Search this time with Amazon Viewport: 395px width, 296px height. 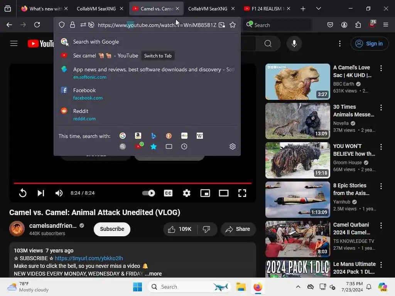138,136
